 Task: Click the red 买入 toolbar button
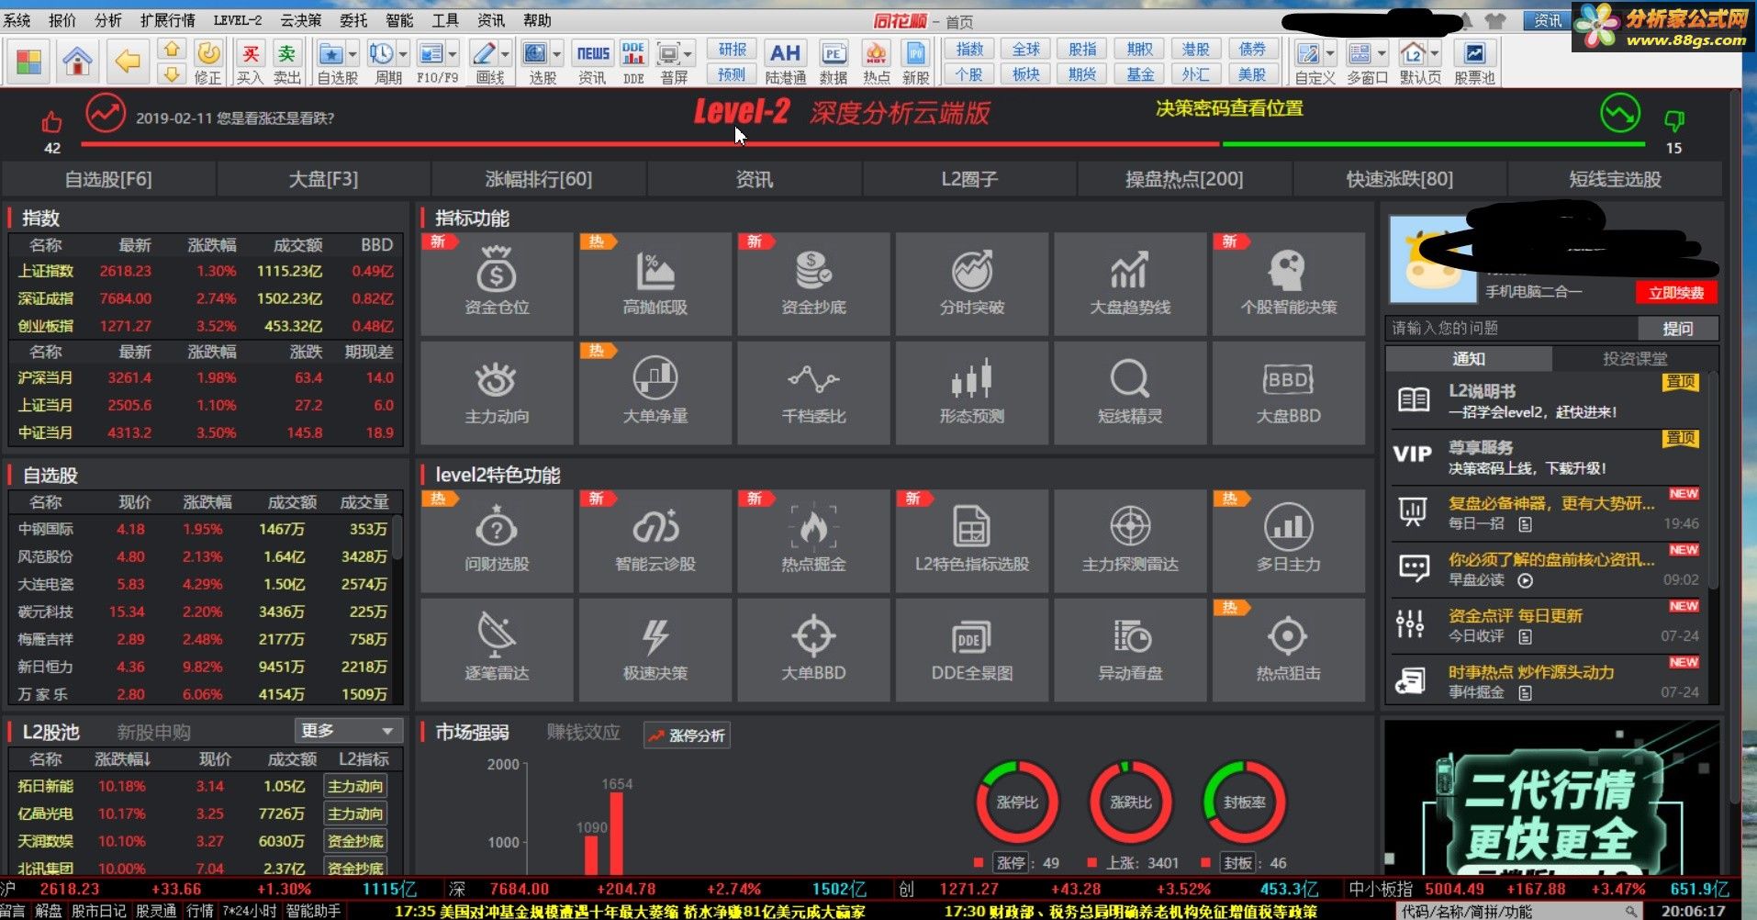pos(250,62)
